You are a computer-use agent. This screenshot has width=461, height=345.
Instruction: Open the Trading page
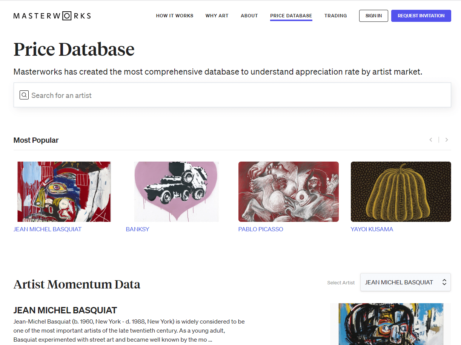click(x=336, y=16)
